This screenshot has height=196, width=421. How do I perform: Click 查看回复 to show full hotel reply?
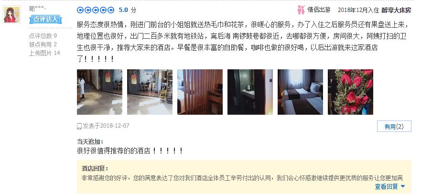[x=387, y=186]
